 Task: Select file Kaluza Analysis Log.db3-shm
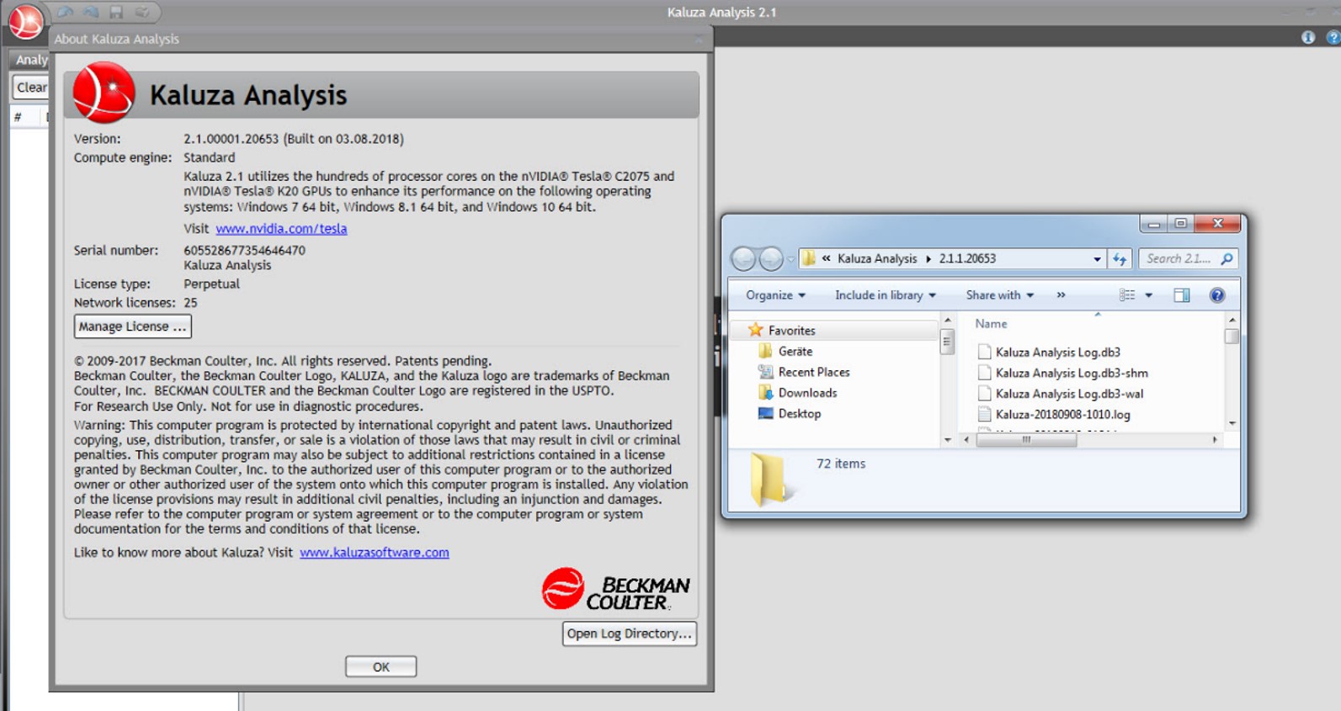[x=1072, y=373]
